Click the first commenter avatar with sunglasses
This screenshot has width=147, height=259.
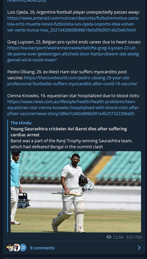click(10, 248)
